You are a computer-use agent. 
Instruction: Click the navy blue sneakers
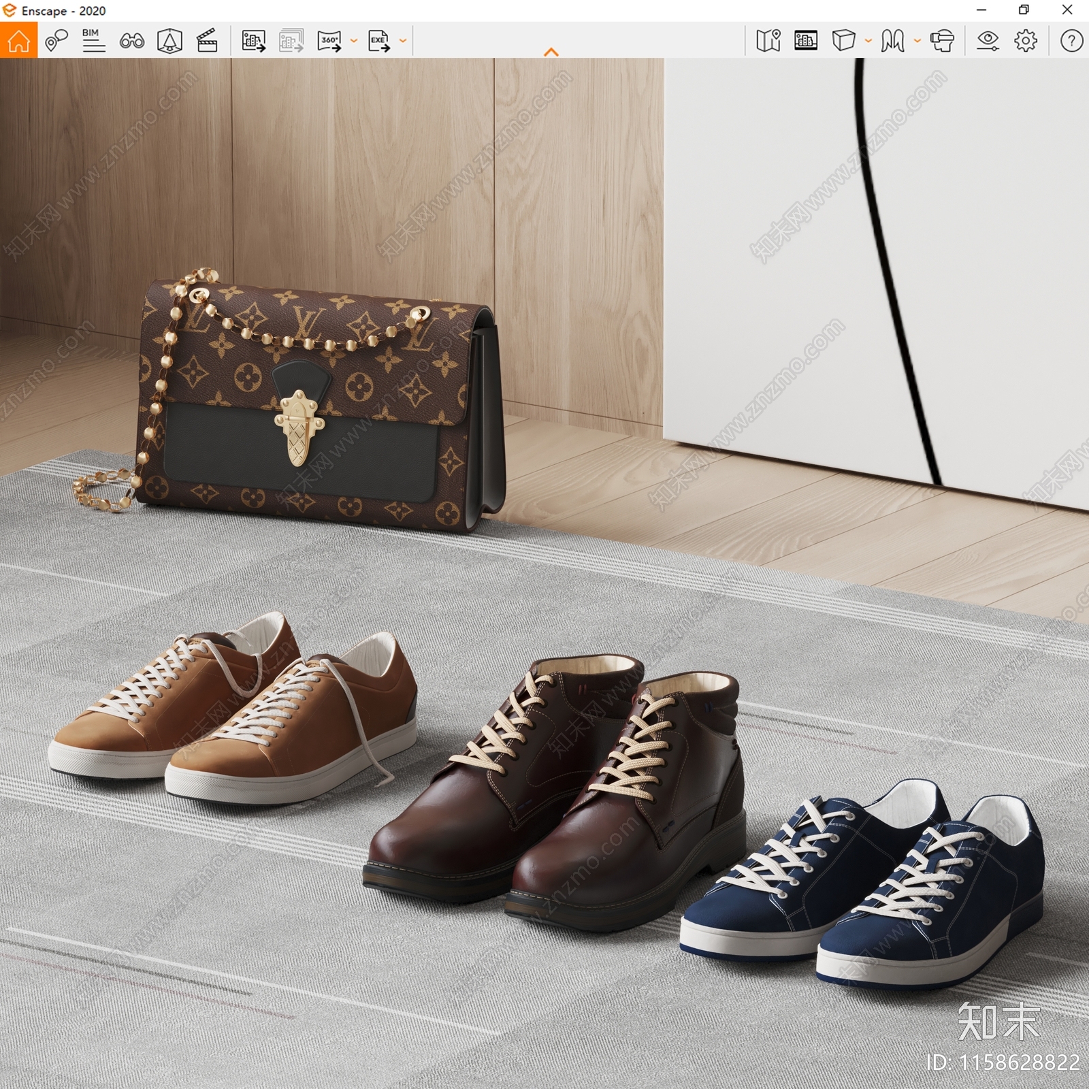click(x=863, y=885)
